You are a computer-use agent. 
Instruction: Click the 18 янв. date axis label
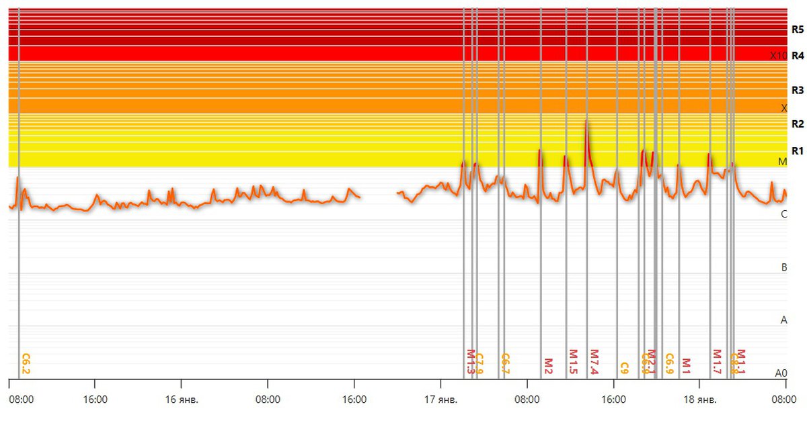699,399
